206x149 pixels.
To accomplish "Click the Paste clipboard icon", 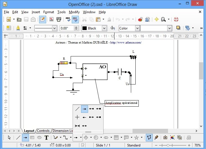I will (x=98, y=19).
